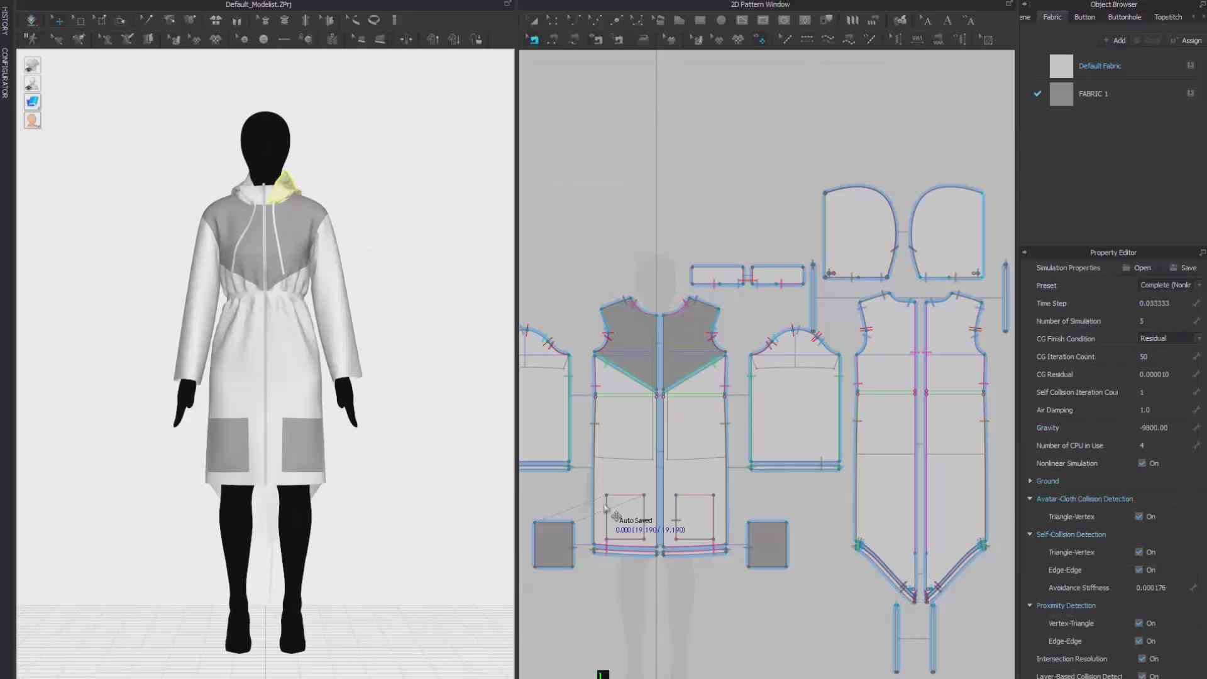Select the Buttonhole tool in 3D toolbar
The height and width of the screenshot is (679, 1207).
point(284,40)
